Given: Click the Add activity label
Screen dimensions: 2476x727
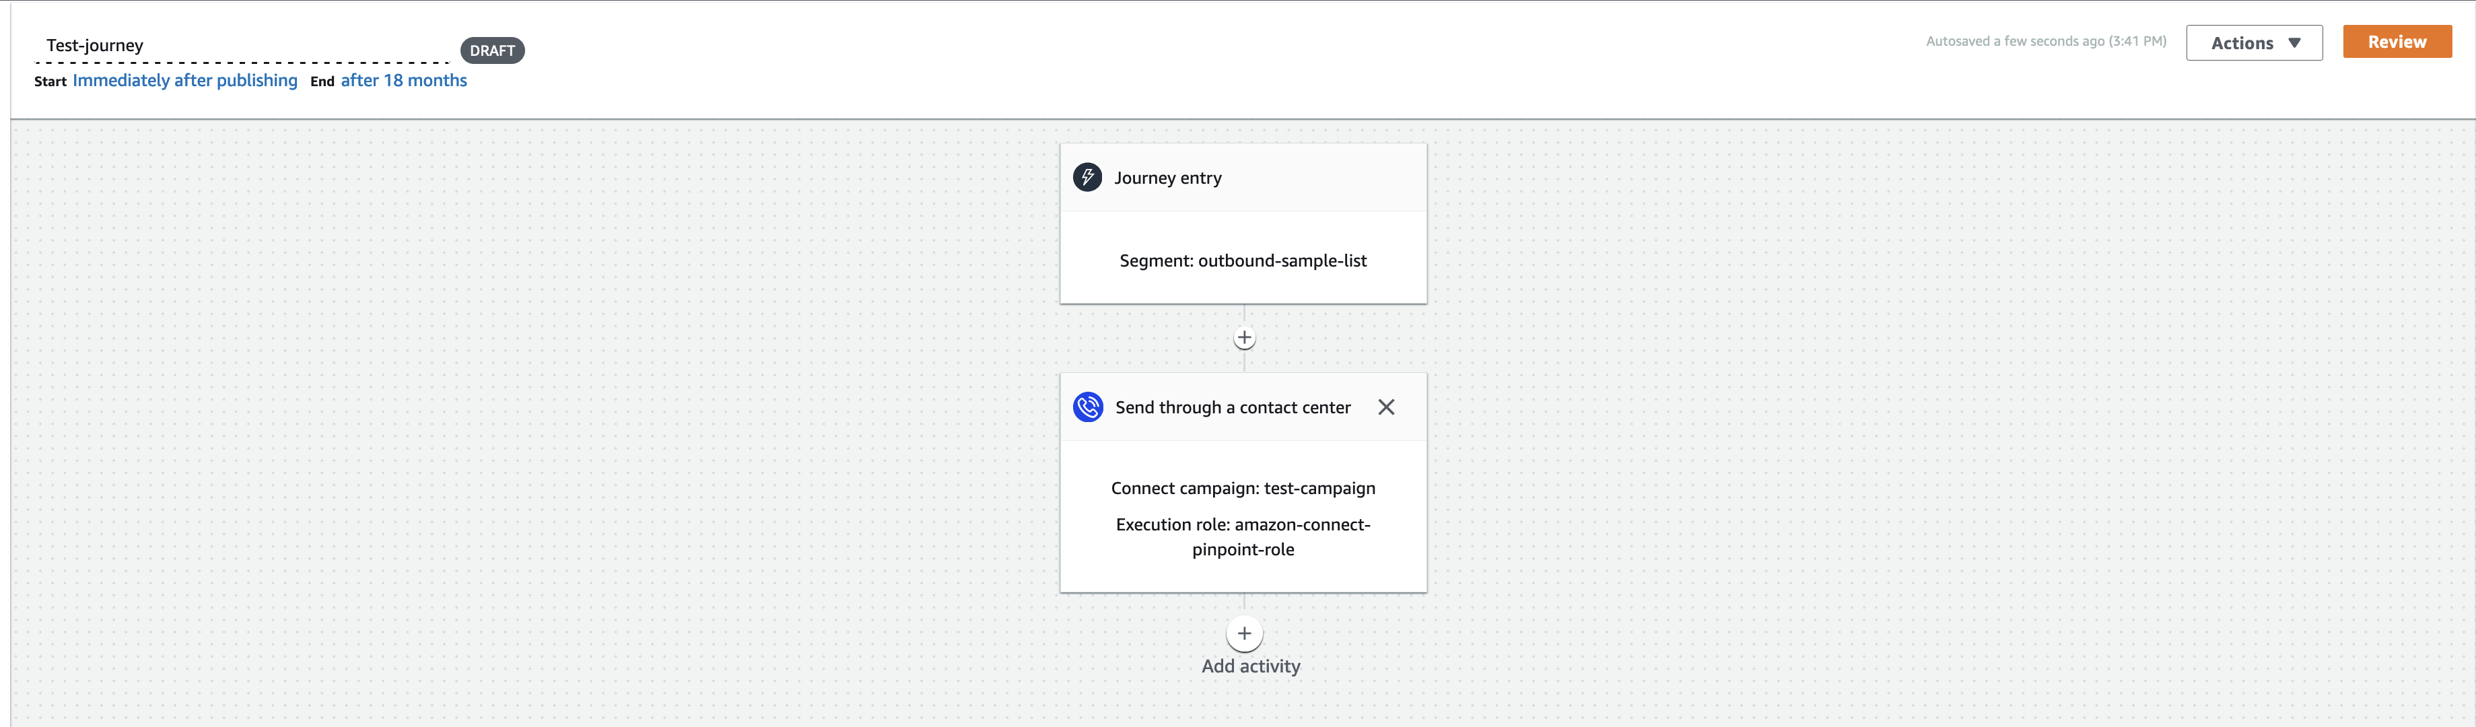Looking at the screenshot, I should (x=1249, y=666).
